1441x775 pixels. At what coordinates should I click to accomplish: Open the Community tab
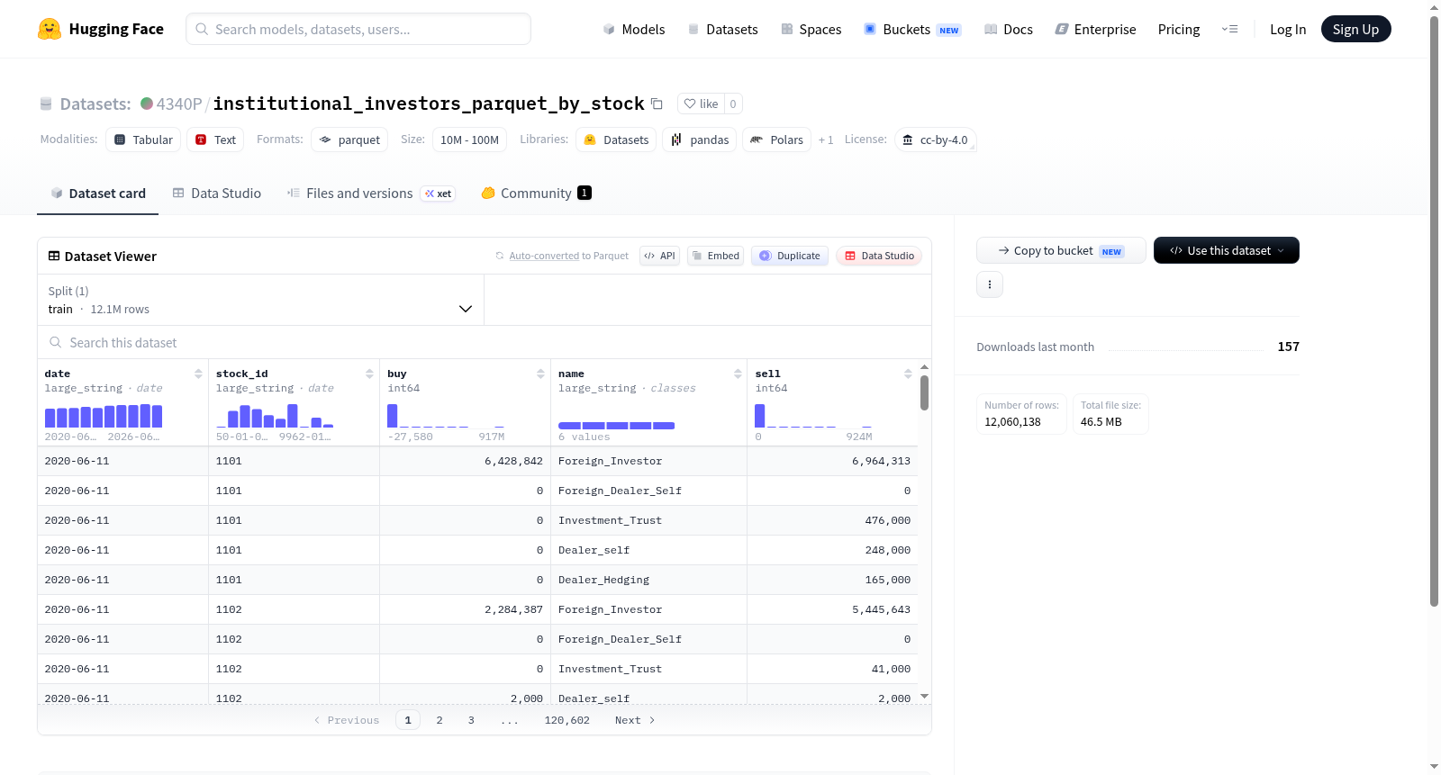coord(536,193)
